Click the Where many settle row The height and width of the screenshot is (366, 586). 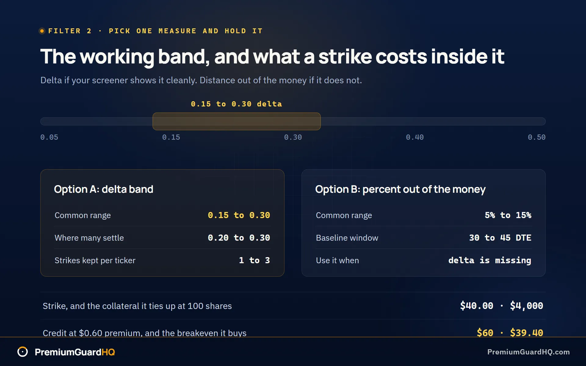click(x=162, y=238)
